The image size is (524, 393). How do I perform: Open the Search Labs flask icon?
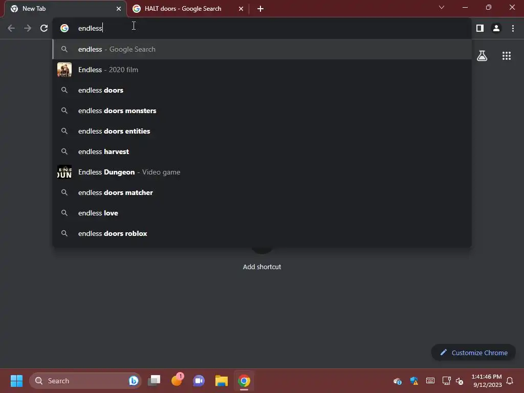pyautogui.click(x=482, y=55)
